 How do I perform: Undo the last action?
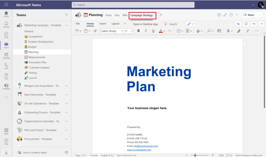(77, 31)
